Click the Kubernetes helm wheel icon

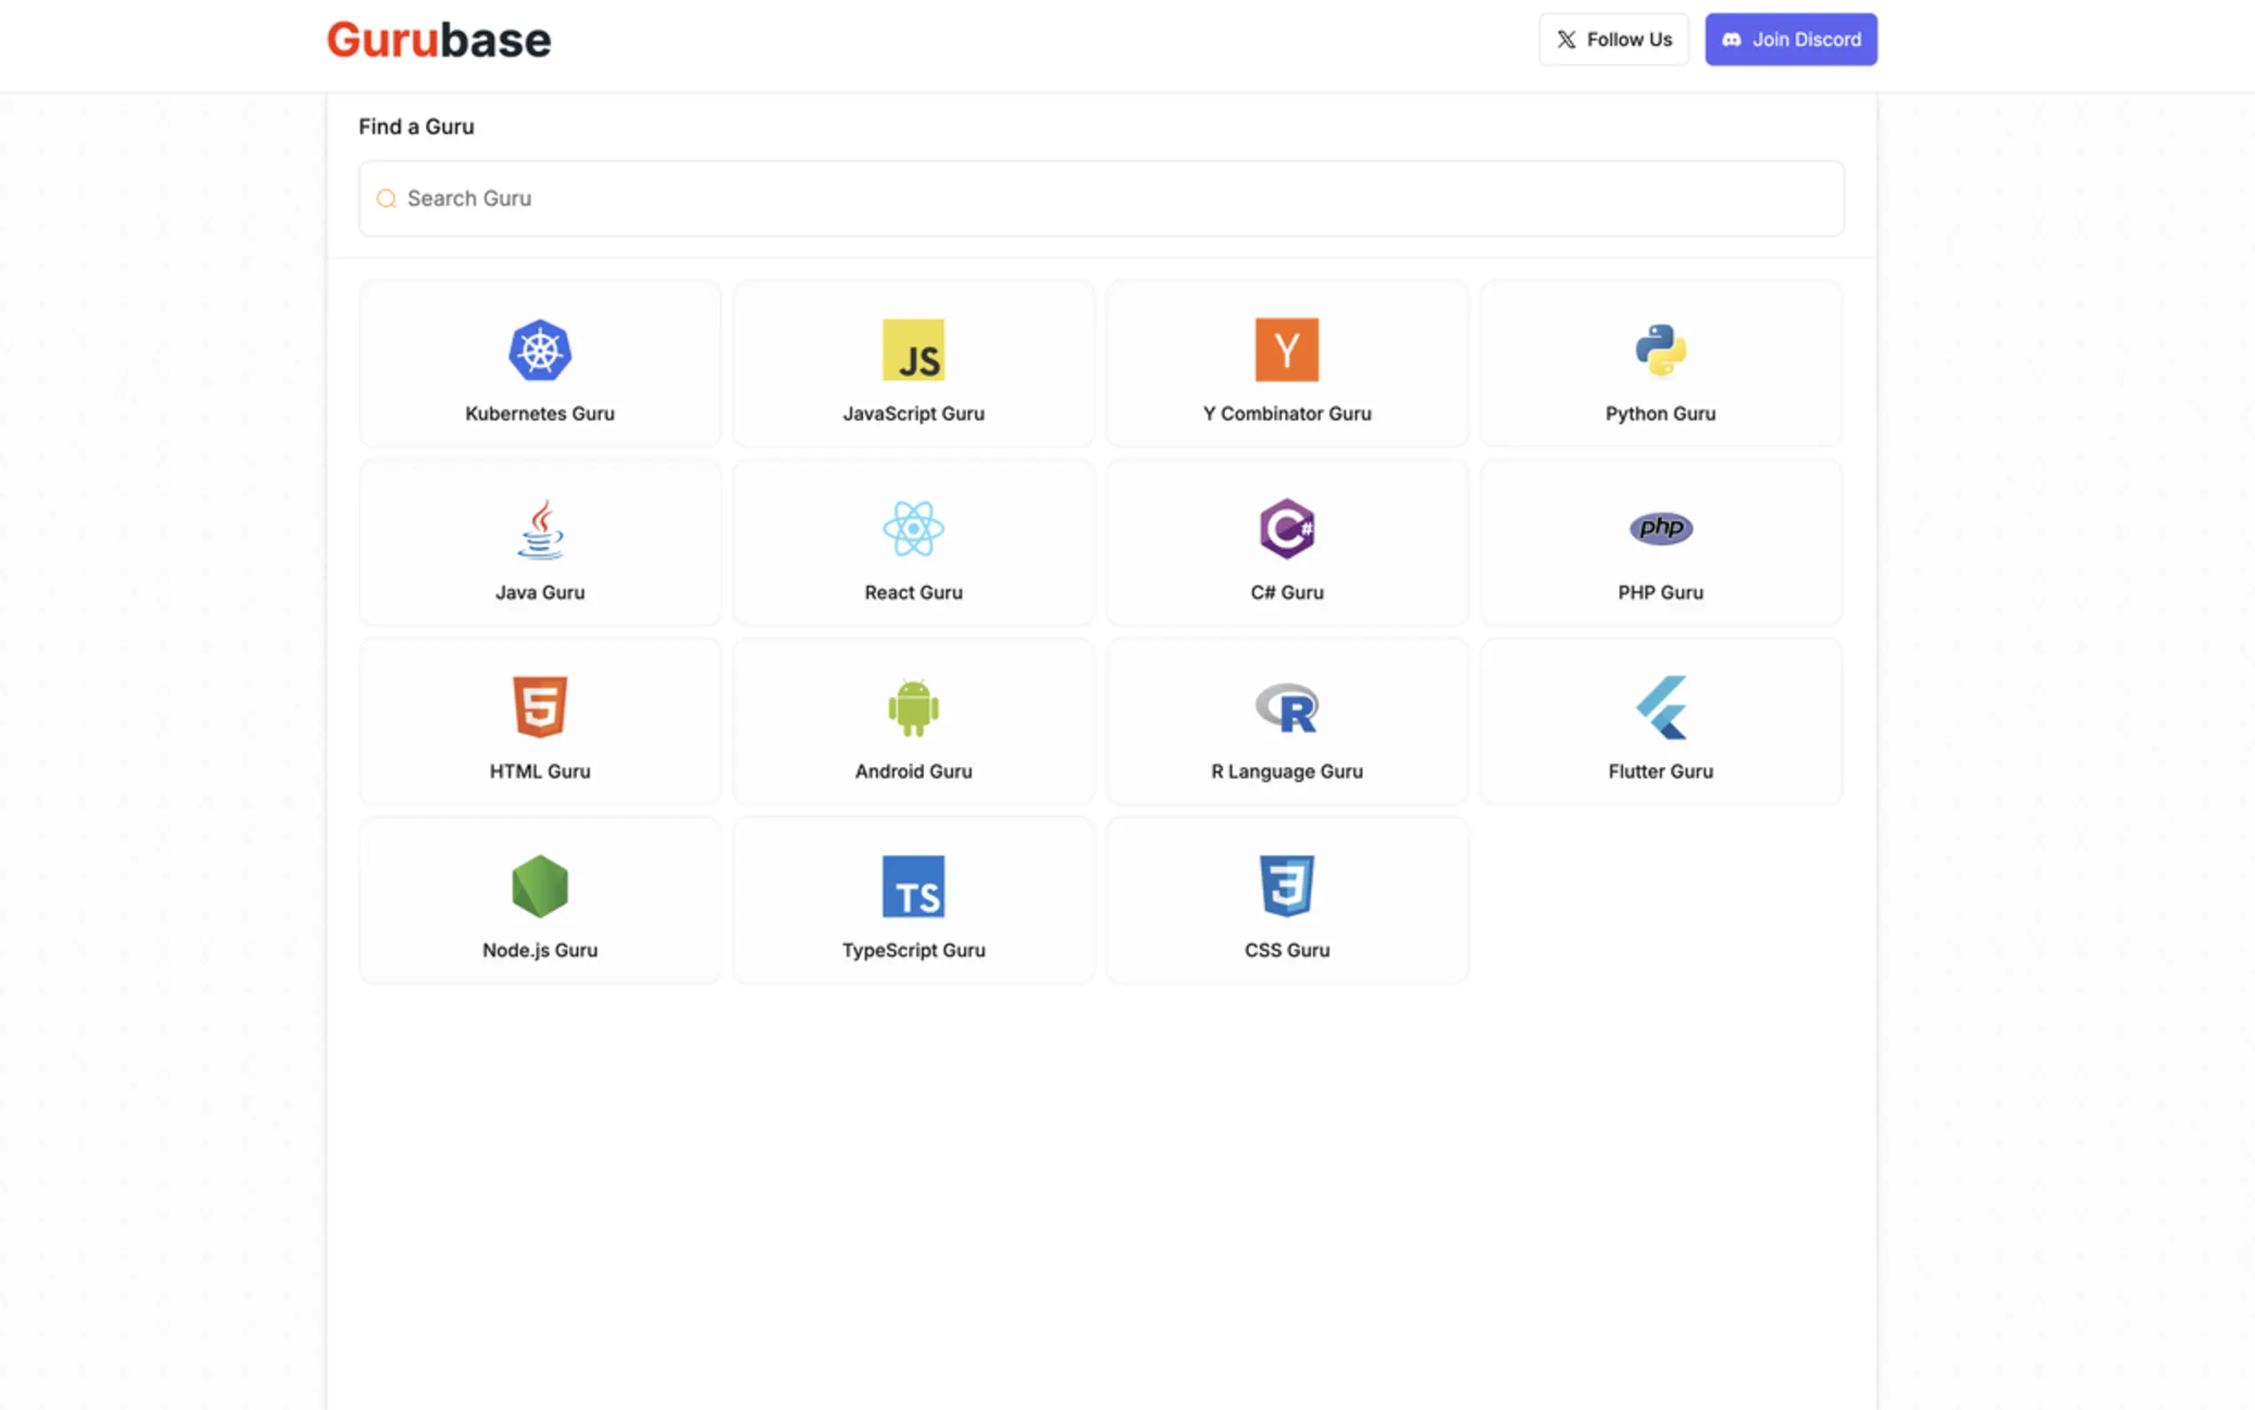coord(540,350)
